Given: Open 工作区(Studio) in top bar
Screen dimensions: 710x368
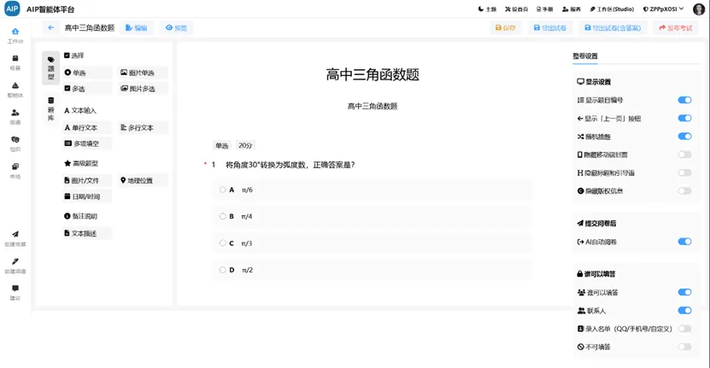Looking at the screenshot, I should coord(612,9).
